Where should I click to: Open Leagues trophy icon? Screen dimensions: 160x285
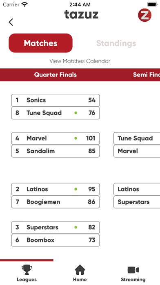tap(27, 270)
